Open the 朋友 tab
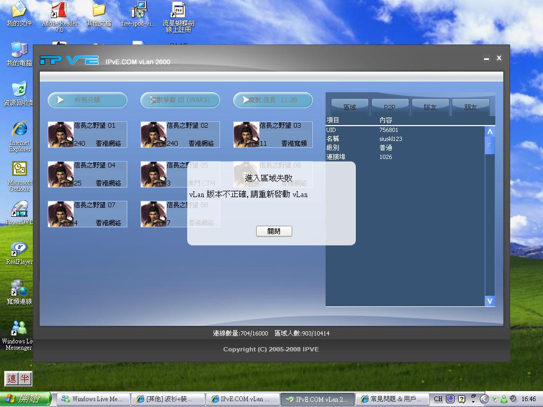 coord(470,107)
